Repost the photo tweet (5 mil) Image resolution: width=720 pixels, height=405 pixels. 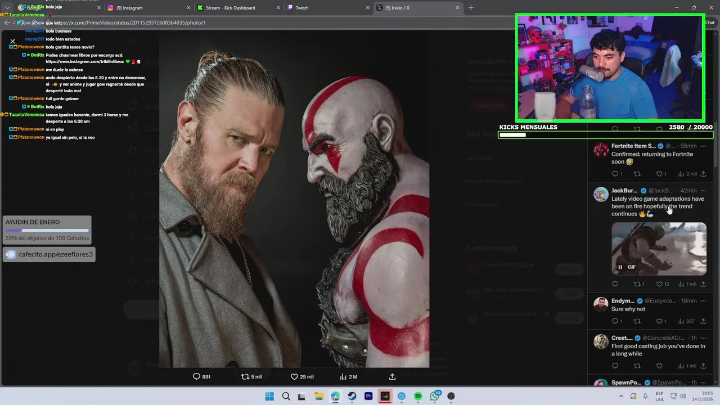pyautogui.click(x=251, y=377)
